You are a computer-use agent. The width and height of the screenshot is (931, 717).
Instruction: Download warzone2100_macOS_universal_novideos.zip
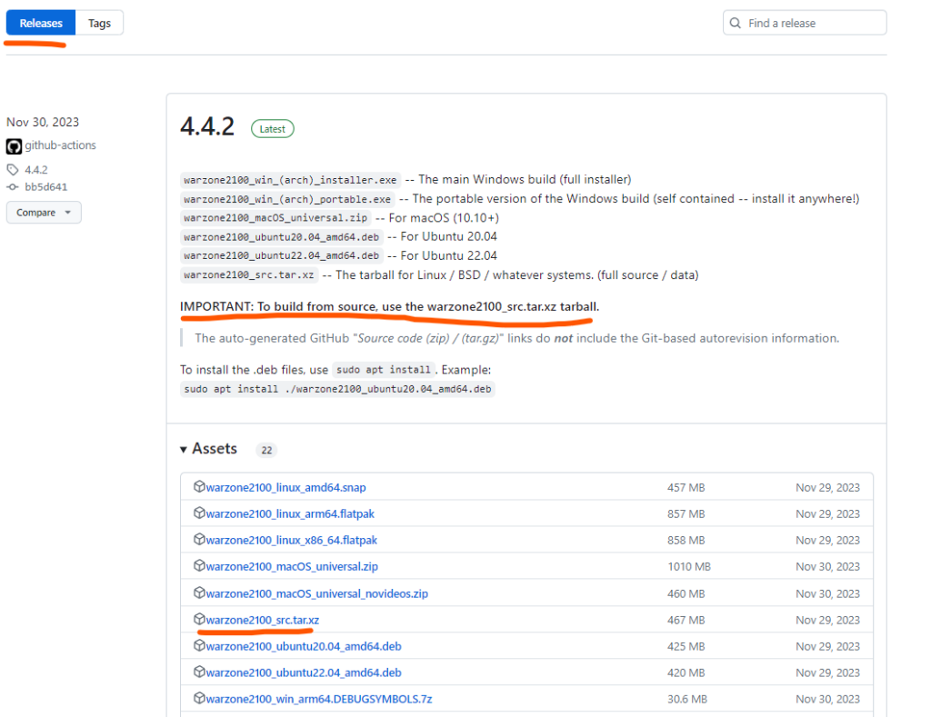click(x=317, y=593)
